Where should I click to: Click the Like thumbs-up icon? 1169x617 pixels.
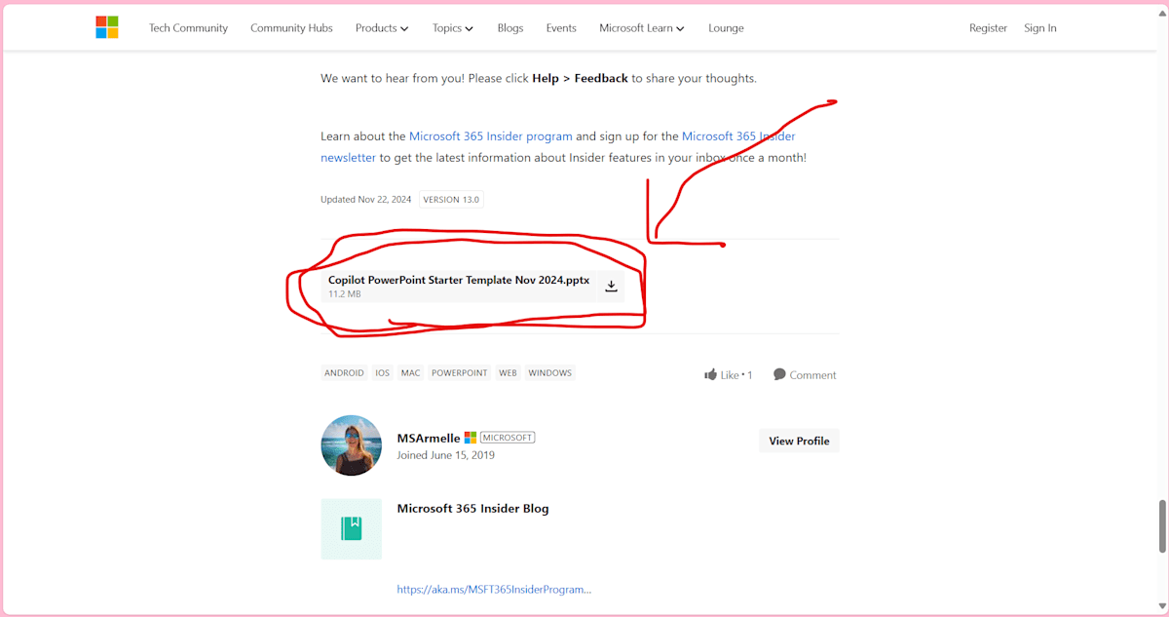(710, 374)
